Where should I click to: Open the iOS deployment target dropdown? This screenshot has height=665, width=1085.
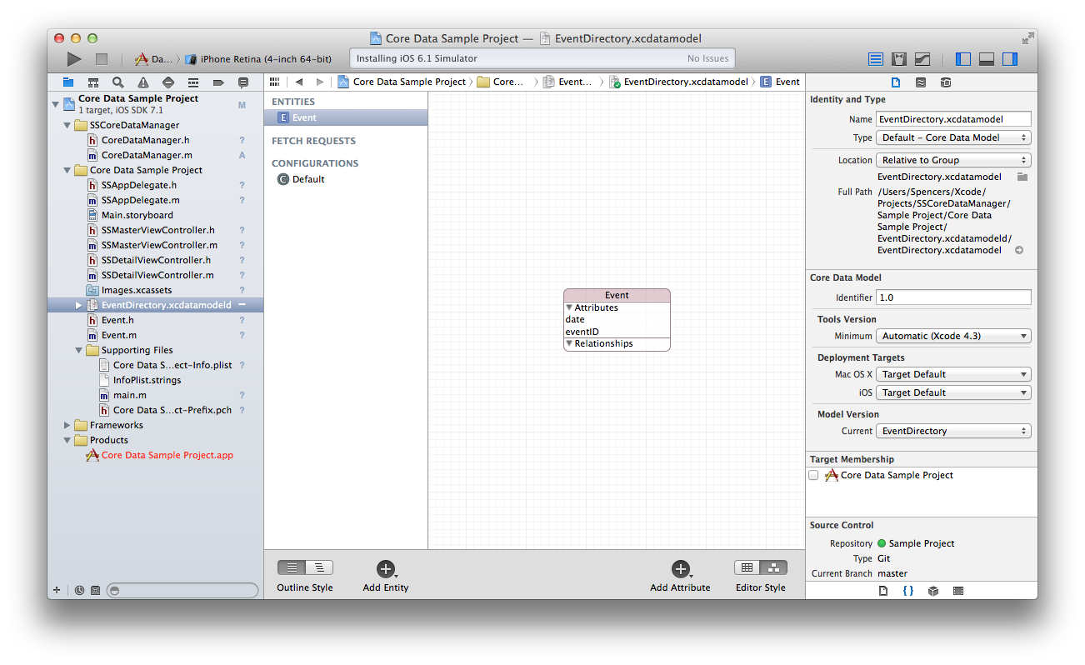click(953, 392)
